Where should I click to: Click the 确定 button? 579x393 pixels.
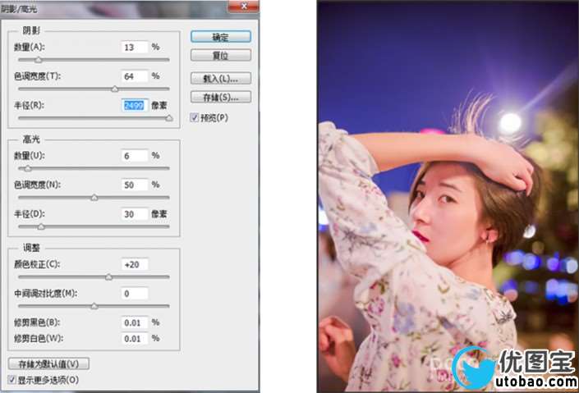point(221,37)
